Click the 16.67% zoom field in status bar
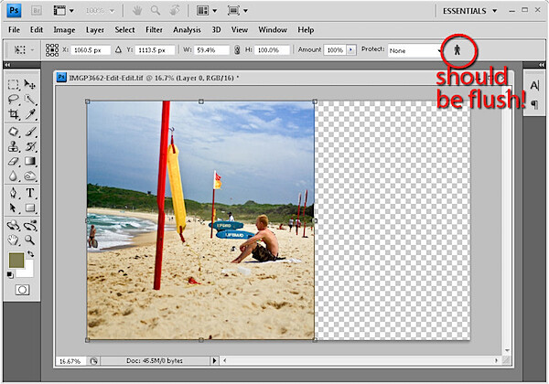 pyautogui.click(x=71, y=361)
